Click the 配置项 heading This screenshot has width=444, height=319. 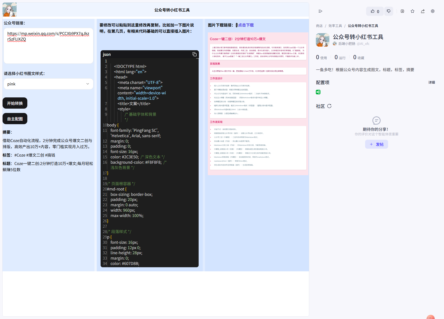click(x=323, y=82)
